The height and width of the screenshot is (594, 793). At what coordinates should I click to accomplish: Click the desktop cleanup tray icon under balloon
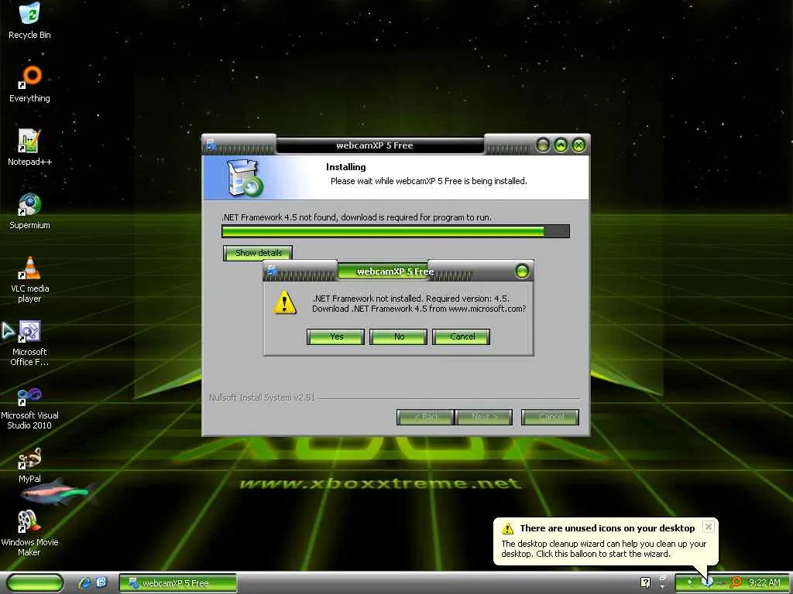(x=708, y=582)
